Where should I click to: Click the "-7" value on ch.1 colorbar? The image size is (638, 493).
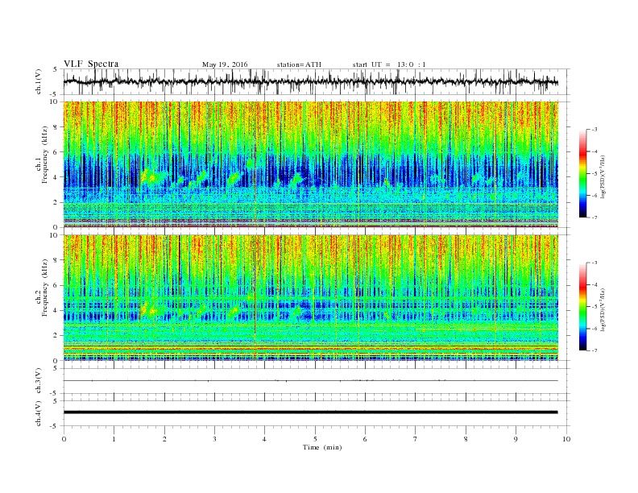[594, 217]
